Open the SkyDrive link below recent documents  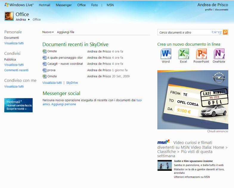[72, 83]
